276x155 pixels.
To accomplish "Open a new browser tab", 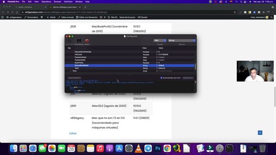I will (85, 7).
